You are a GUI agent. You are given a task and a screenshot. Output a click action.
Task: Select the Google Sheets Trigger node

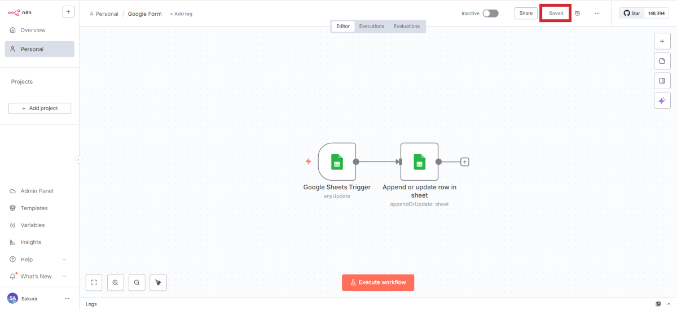(x=337, y=161)
